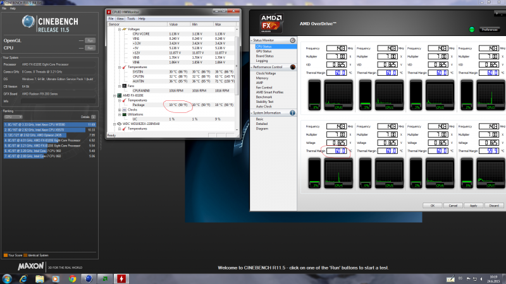Open Clock/Voltage in Performance Control
Screen dimensions: 506x284
(266, 73)
